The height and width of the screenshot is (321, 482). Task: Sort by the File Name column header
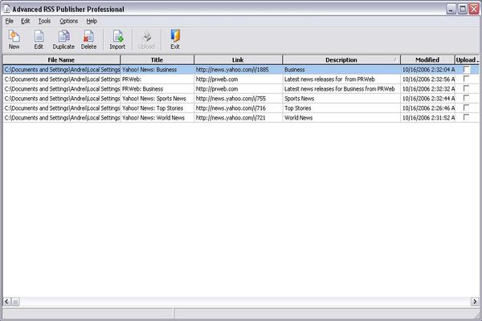point(62,60)
